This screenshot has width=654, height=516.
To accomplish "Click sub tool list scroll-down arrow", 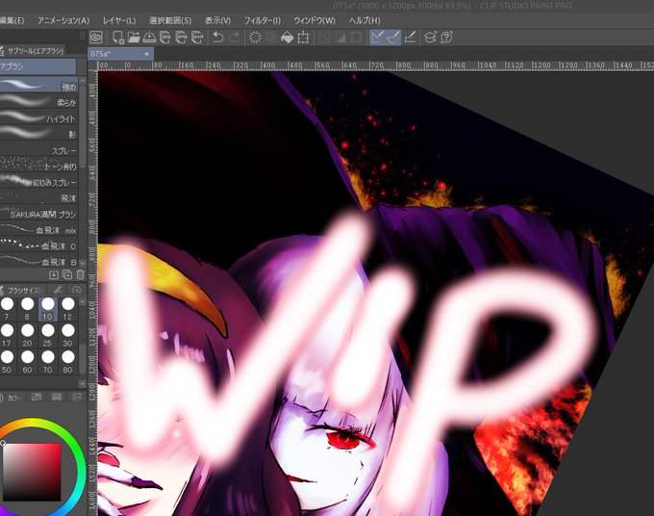I will 82,263.
